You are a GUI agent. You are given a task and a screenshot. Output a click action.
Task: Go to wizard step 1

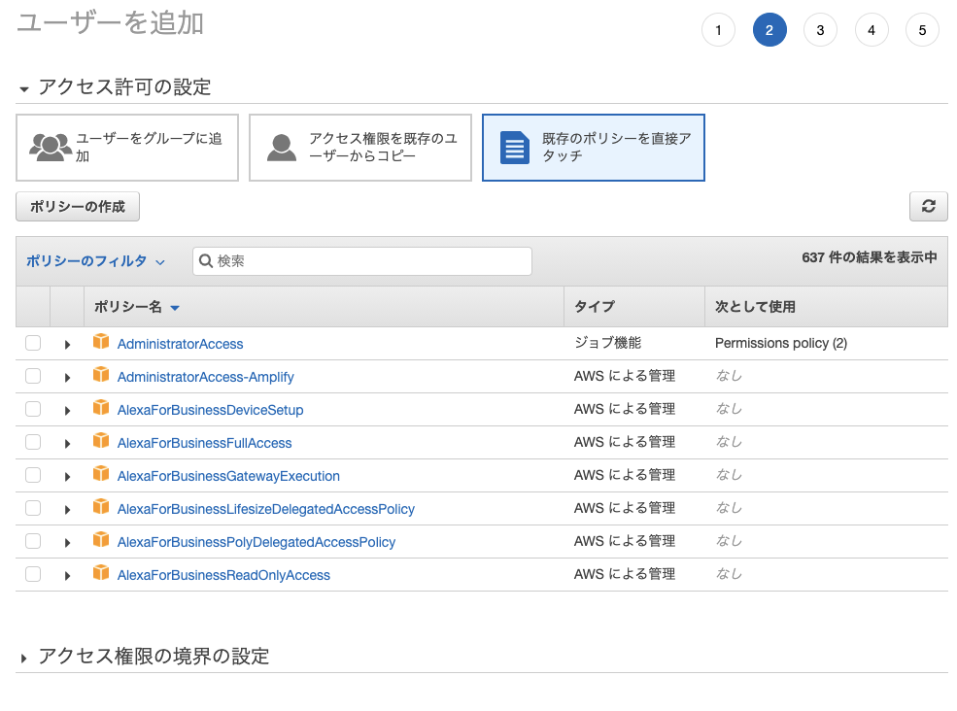pyautogui.click(x=718, y=30)
